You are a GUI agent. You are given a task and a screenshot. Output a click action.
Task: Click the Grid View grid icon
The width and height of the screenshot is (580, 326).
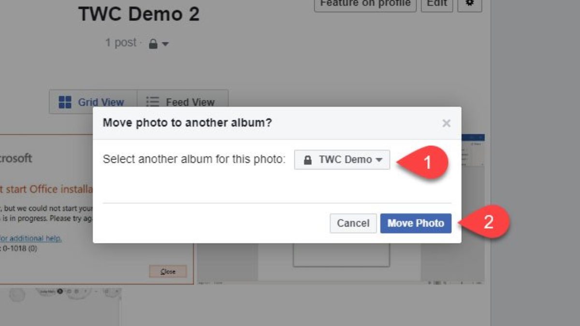coord(65,102)
